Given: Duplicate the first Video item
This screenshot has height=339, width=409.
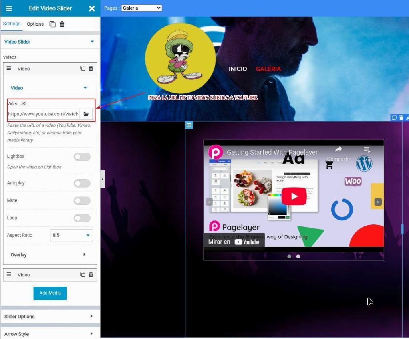Looking at the screenshot, I should coord(83,69).
